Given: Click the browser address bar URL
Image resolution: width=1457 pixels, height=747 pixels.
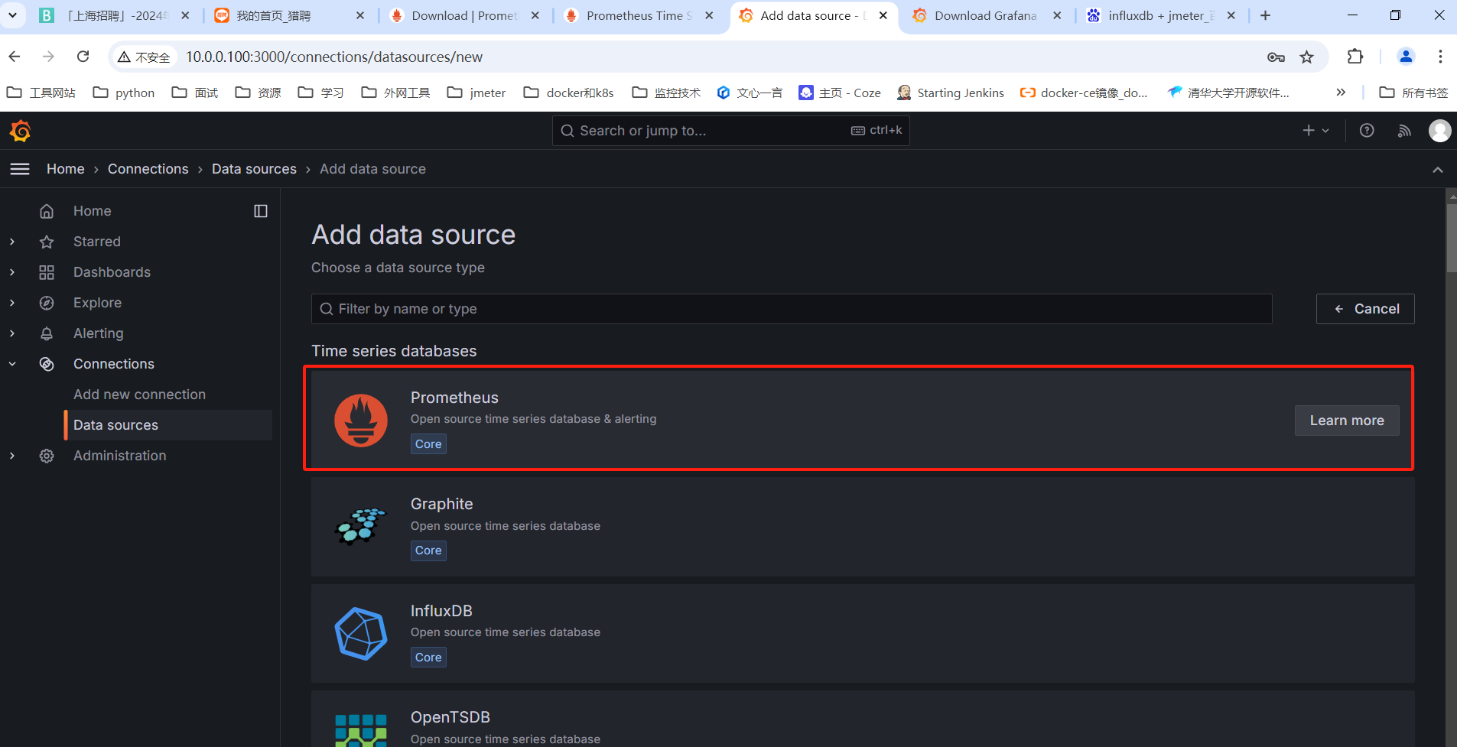Looking at the screenshot, I should [334, 57].
